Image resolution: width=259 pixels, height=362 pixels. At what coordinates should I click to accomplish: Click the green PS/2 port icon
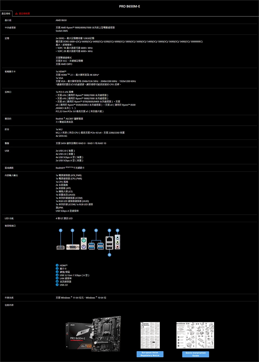[x=84, y=241]
